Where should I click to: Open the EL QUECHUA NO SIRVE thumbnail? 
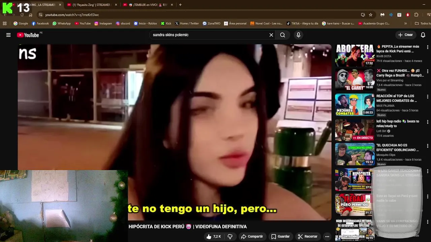coord(355,154)
